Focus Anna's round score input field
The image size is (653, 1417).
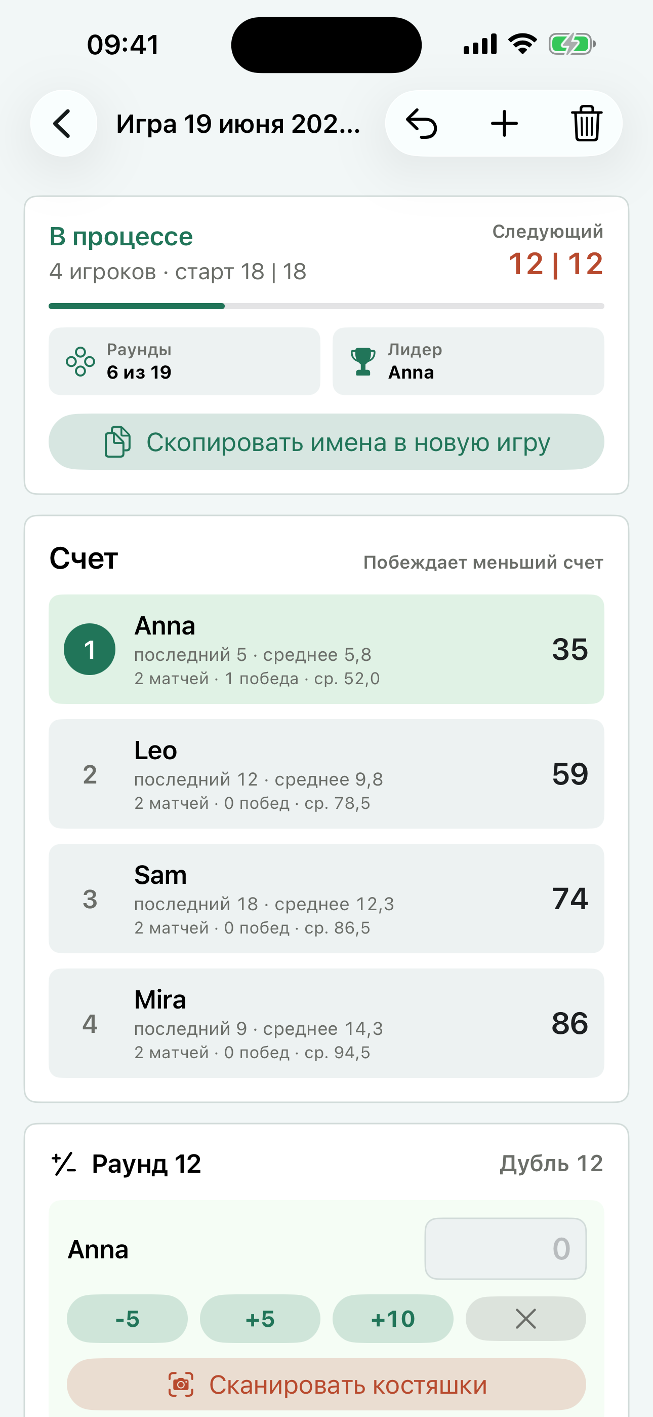tap(505, 1249)
